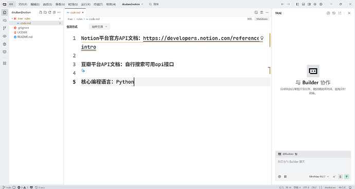Open chat history in the TRAE panel

pos(334,13)
